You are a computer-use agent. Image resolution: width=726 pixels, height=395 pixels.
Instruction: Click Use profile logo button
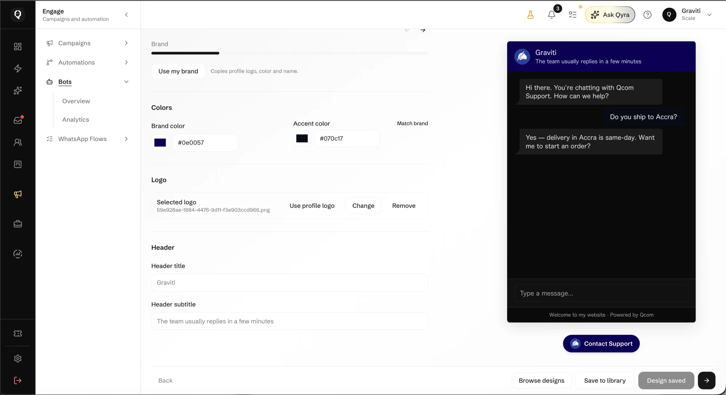[x=312, y=206]
